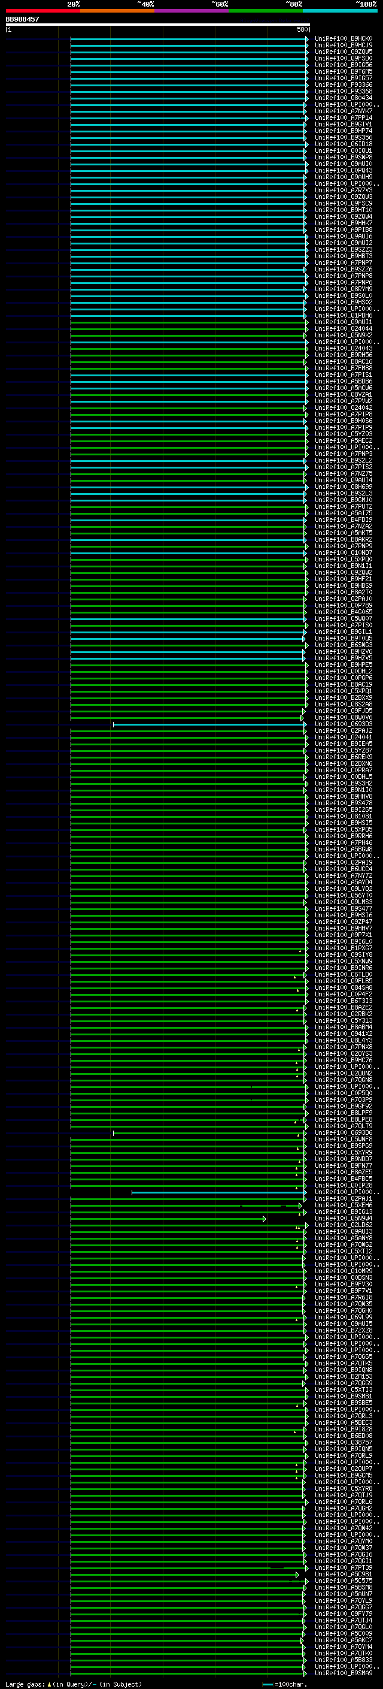Image resolution: width=383 pixels, height=1689 pixels.
Task: Select hit label UniRef100_Q9FY79
Action: pyautogui.click(x=344, y=1614)
